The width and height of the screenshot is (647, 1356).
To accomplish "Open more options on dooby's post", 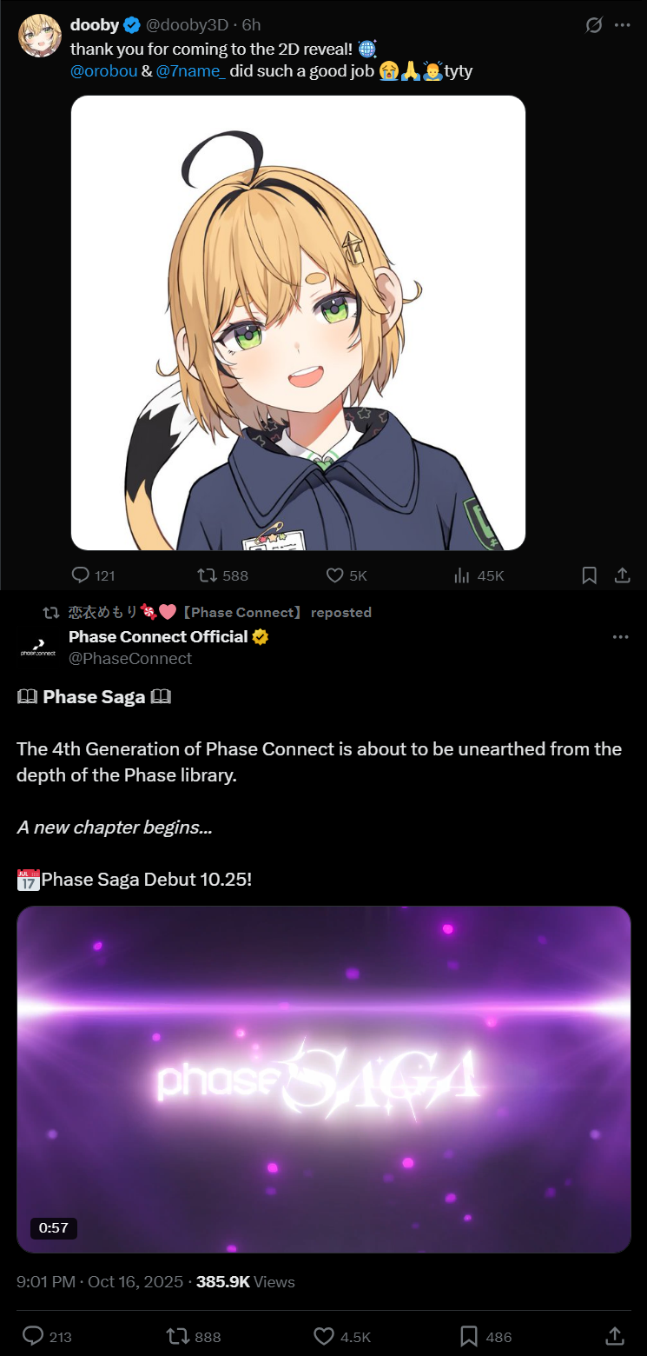I will (x=622, y=25).
